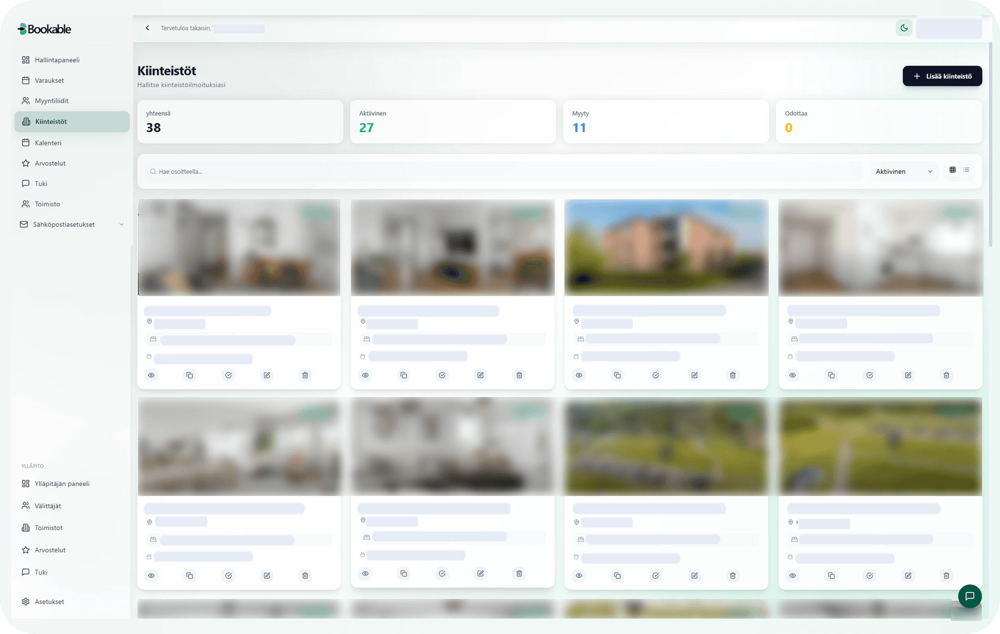Click checkmark circle icon on first property card
The image size is (1000, 634).
pos(228,375)
